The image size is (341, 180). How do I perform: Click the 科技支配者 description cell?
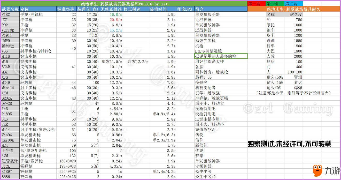coord(221,88)
